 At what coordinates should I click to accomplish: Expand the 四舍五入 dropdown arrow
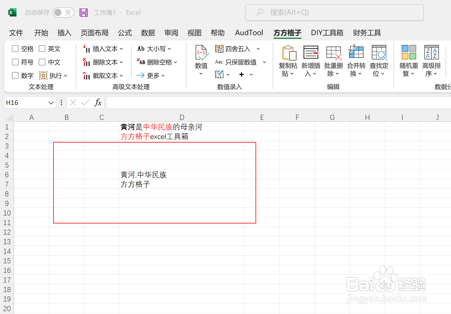258,49
